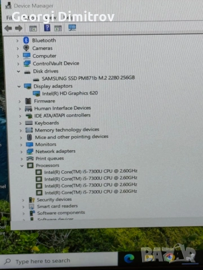Viewport: 203px width, 270px height.
Task: Select the Bluetooth label
Action: [x=44, y=40]
